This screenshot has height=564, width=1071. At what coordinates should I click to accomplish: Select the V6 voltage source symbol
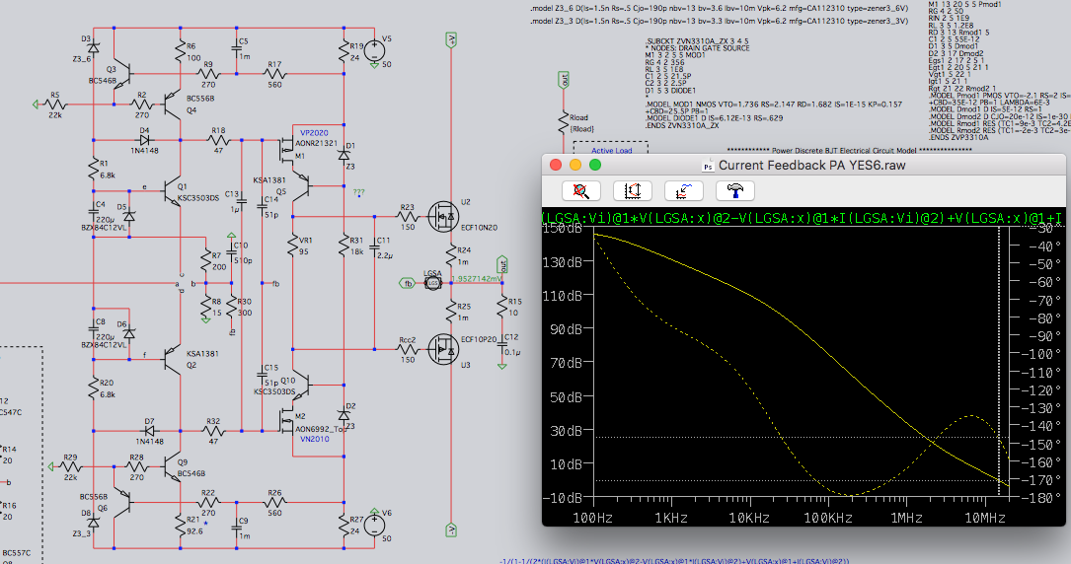point(375,525)
